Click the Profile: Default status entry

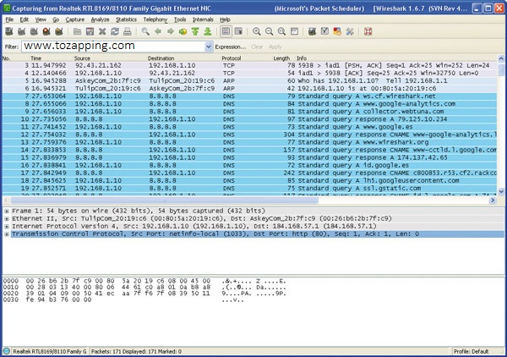tap(472, 351)
